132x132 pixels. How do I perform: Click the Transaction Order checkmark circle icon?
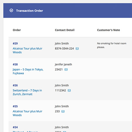[11, 10]
